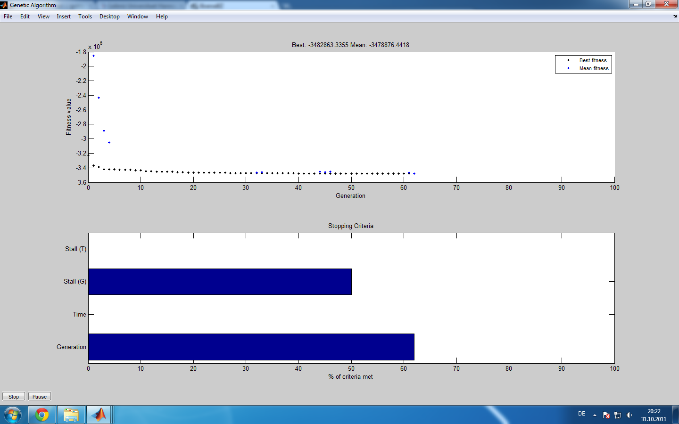This screenshot has height=424, width=679.
Task: Show hidden system tray icons
Action: pos(595,415)
